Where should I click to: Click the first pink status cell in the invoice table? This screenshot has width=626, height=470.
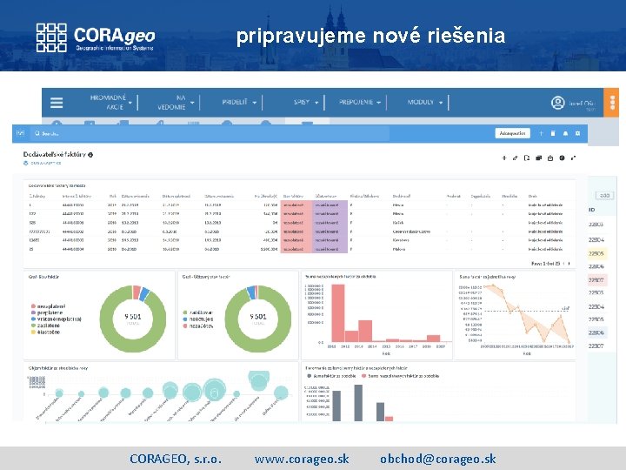[x=296, y=205]
